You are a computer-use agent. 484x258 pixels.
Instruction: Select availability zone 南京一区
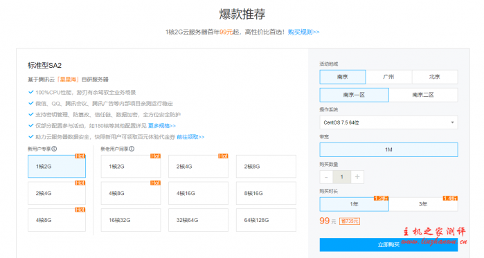pyautogui.click(x=354, y=95)
